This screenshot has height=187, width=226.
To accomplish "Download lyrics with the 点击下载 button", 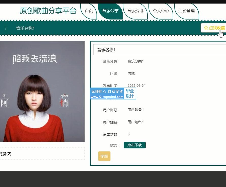I will (x=135, y=145).
